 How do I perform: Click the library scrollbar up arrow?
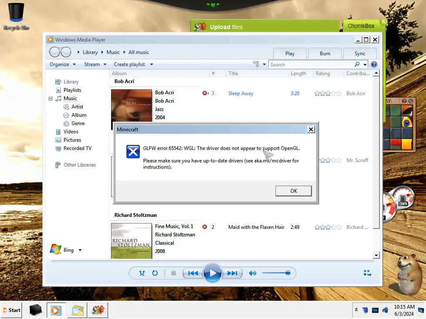[376, 73]
